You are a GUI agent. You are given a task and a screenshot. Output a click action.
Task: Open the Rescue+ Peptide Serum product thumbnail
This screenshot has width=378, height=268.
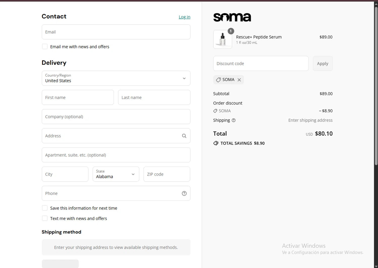point(223,39)
